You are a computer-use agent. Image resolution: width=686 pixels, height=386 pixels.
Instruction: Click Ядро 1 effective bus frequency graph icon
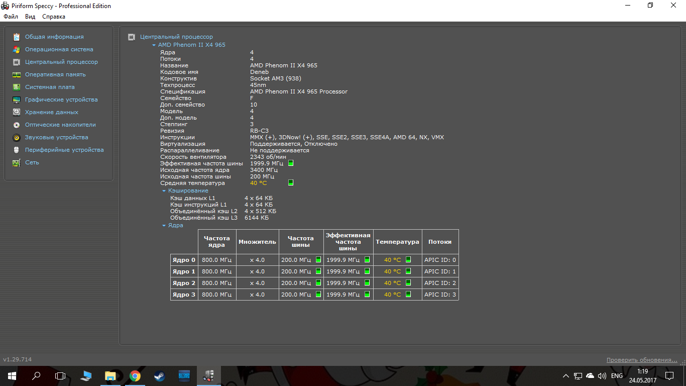coord(367,271)
